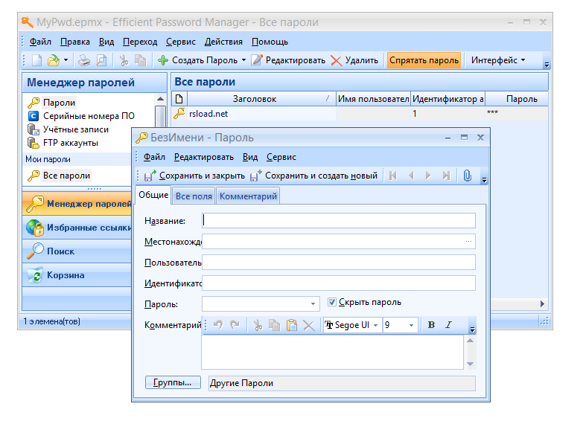The width and height of the screenshot is (583, 421).
Task: Click Редактировать in main toolbar
Action: (x=288, y=60)
